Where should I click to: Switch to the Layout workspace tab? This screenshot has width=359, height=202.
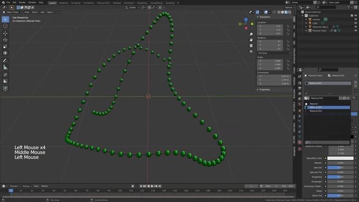point(52,3)
